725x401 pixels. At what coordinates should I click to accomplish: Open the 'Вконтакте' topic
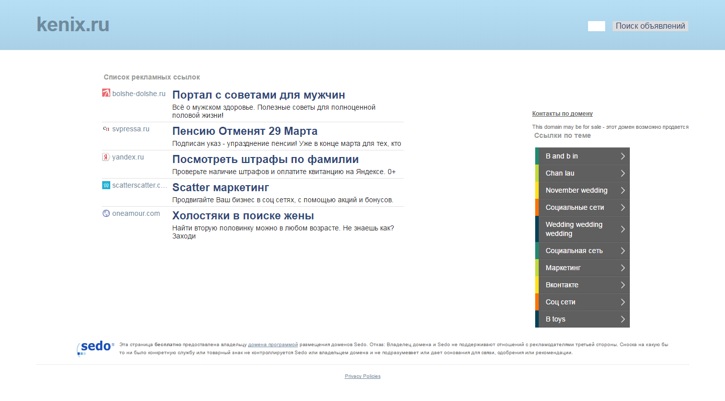[583, 285]
